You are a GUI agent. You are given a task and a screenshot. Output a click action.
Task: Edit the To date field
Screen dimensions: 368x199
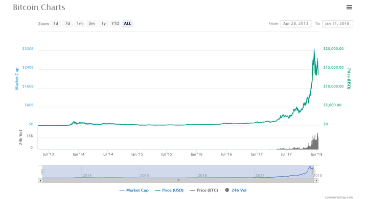pos(337,23)
